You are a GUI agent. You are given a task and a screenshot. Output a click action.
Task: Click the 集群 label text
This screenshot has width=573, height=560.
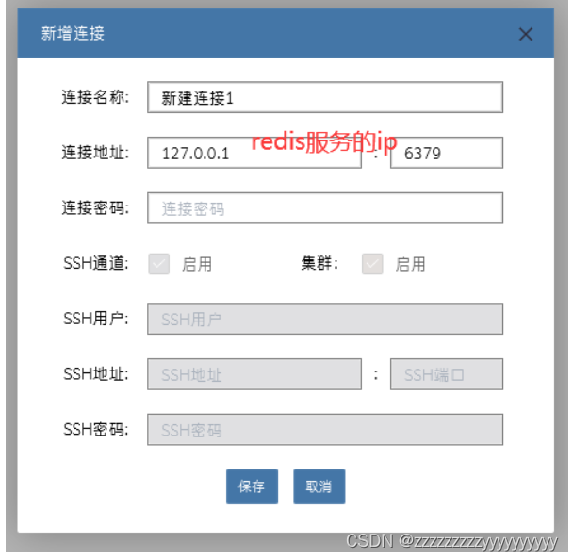tap(319, 263)
